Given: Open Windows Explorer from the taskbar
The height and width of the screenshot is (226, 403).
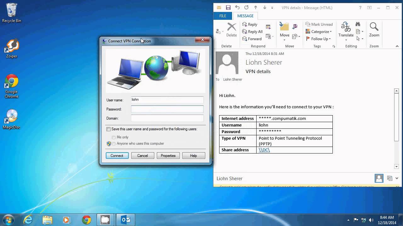Looking at the screenshot, I should pos(47,220).
